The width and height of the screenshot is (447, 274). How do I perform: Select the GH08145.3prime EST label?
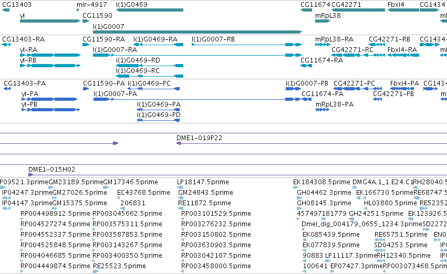click(x=324, y=203)
